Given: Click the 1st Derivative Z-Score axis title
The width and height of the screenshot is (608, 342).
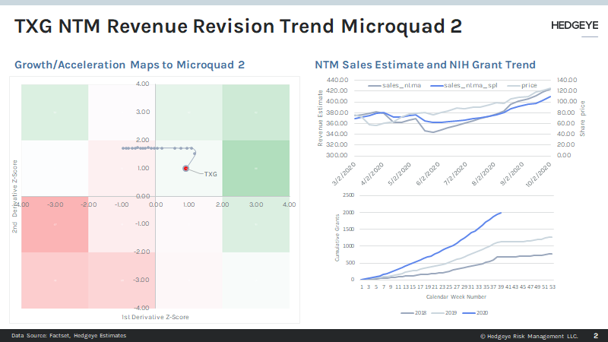Looking at the screenshot, I should point(155,317).
